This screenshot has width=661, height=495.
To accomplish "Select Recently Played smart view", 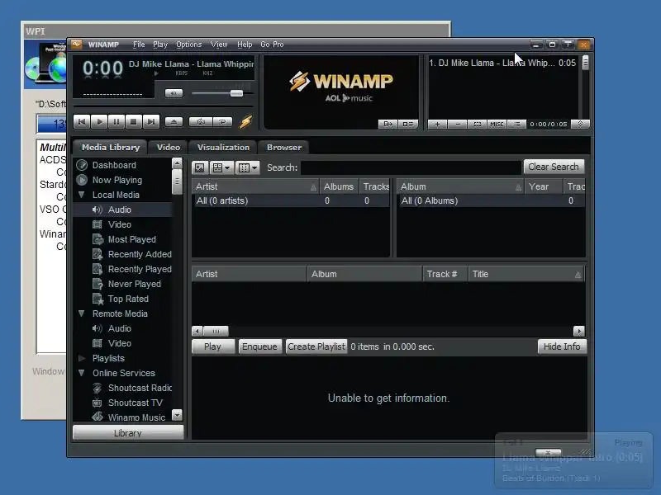I will click(140, 269).
